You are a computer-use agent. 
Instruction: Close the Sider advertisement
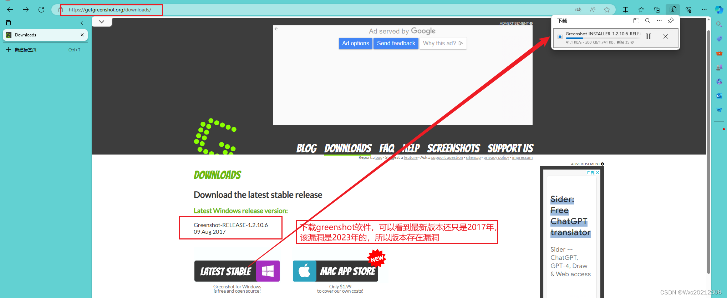coord(597,172)
